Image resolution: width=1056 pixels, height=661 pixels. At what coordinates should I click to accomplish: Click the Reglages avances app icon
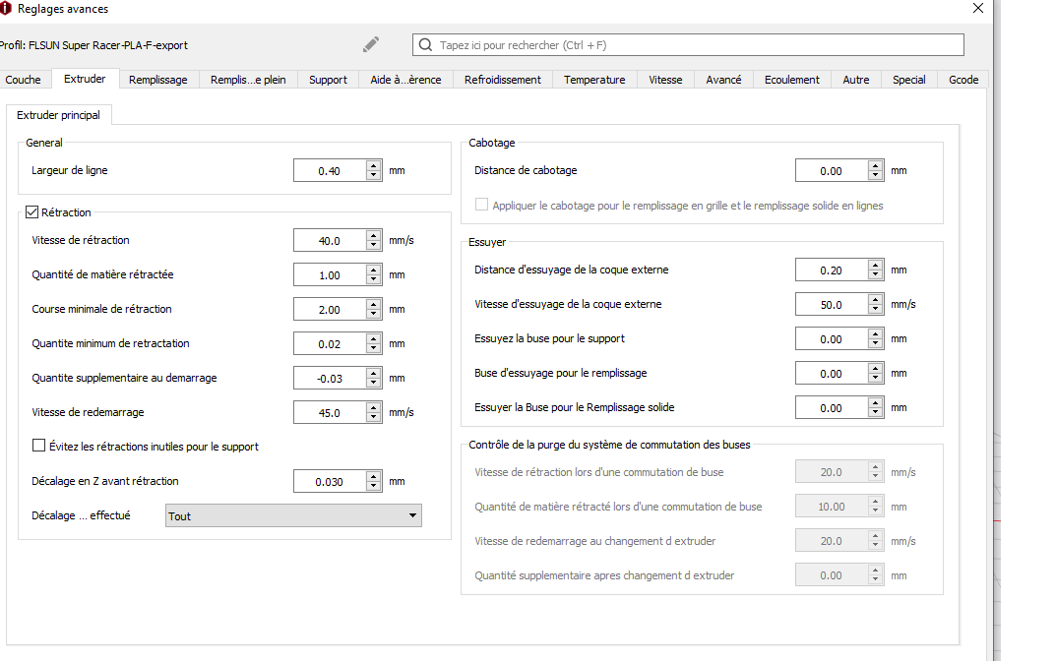(x=7, y=8)
